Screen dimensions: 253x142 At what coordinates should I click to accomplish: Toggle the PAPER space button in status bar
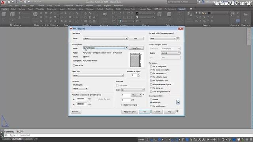click(x=142, y=140)
